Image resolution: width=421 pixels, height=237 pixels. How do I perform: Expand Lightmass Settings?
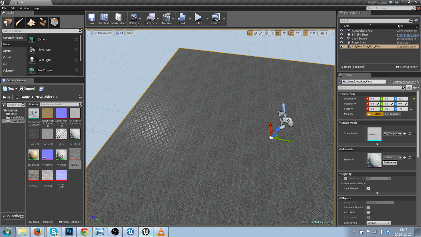coord(342,184)
